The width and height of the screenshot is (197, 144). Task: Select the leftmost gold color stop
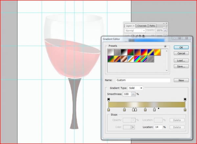(x=109, y=110)
